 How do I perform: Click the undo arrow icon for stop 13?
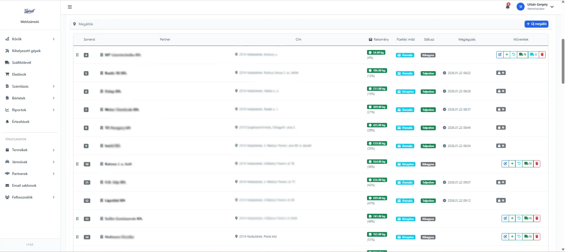(519, 218)
